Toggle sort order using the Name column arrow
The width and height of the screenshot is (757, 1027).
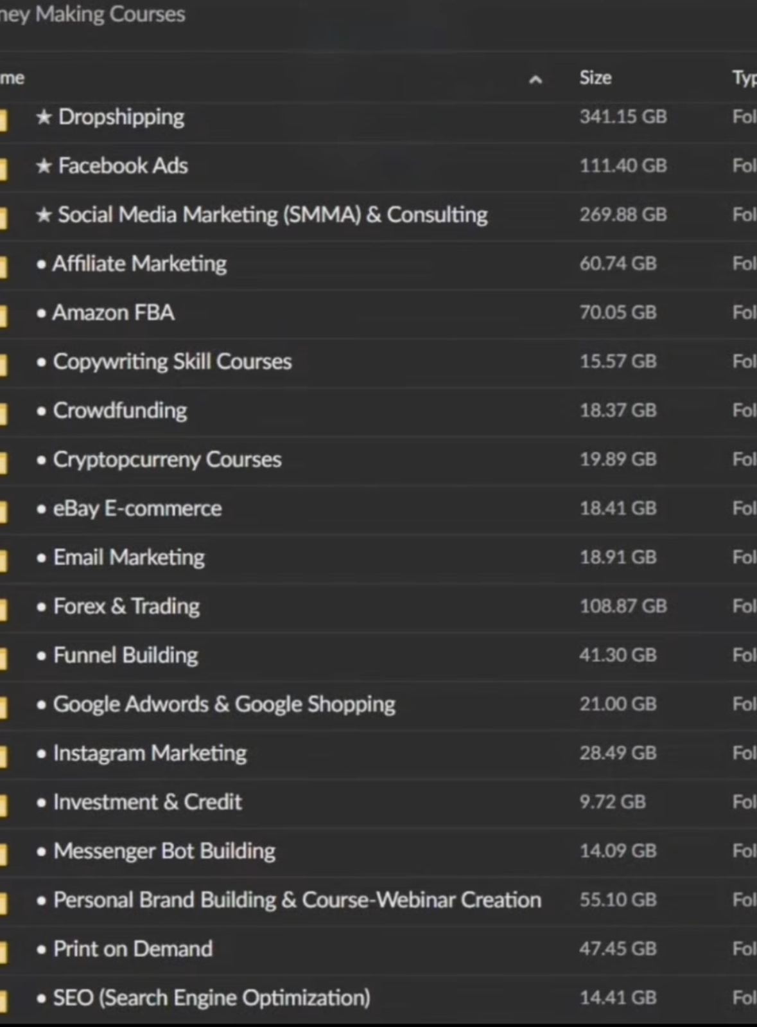pyautogui.click(x=535, y=79)
